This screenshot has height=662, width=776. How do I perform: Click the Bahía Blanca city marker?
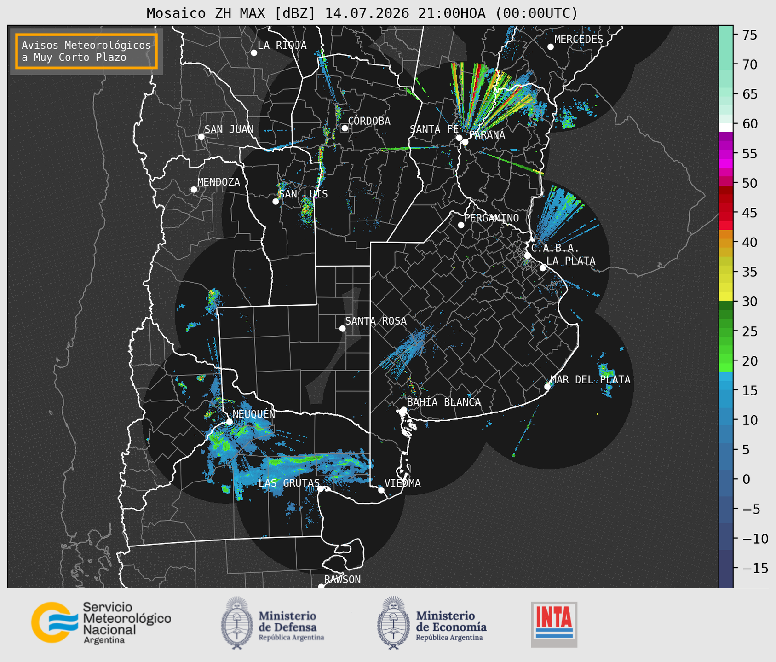tap(403, 409)
